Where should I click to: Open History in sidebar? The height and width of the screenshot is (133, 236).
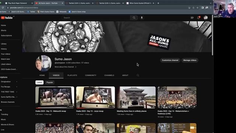pos(4,49)
